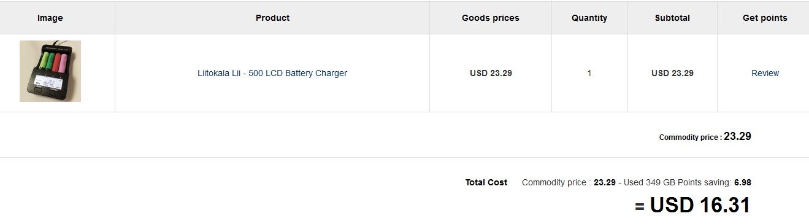Click the Goods prices column header
Viewport: 809px width, 224px height.
(x=491, y=18)
